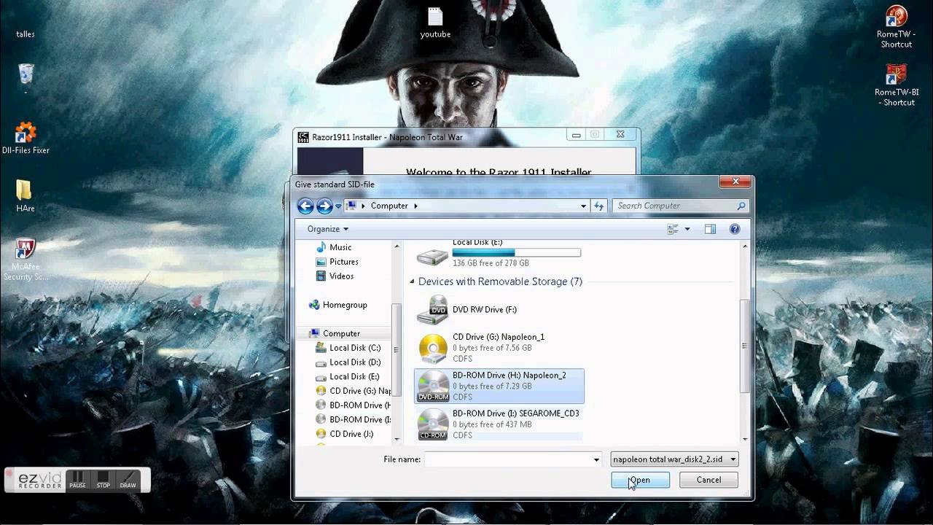The image size is (933, 525).
Task: Select CD Drive (G:) in the navigation pane
Action: click(353, 391)
